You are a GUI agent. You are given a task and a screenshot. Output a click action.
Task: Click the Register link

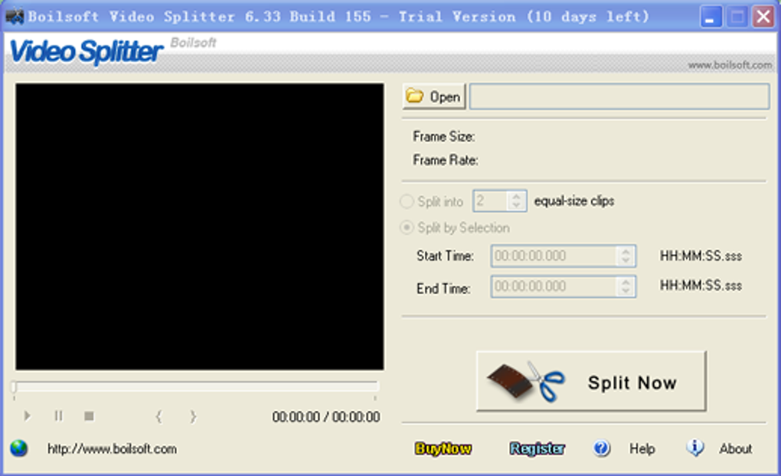(x=537, y=448)
